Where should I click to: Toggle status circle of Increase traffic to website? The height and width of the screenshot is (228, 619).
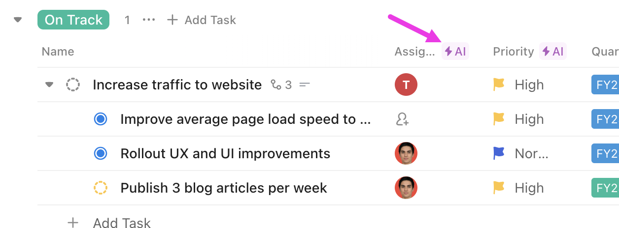(73, 85)
